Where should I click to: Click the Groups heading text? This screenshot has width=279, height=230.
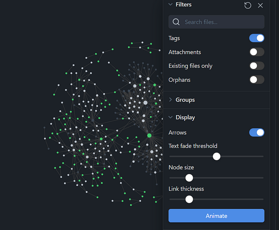185,100
